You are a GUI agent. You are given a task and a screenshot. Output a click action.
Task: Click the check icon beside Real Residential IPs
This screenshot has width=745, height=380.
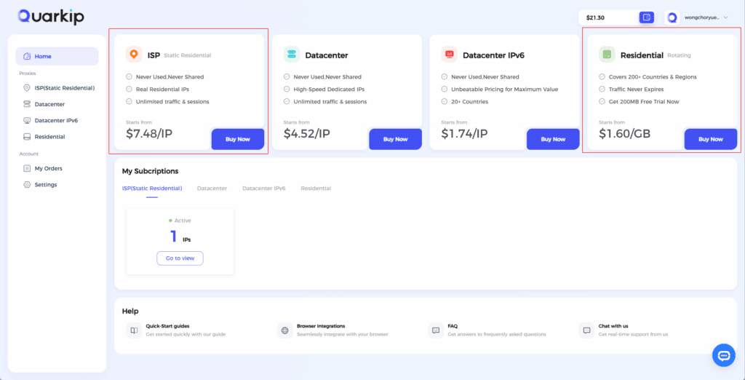(129, 89)
